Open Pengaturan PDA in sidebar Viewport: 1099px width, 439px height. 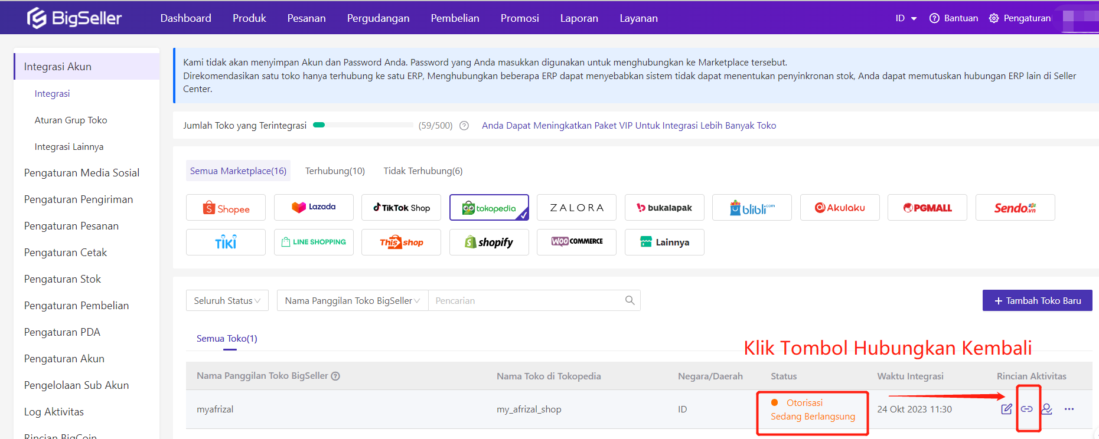[62, 332]
